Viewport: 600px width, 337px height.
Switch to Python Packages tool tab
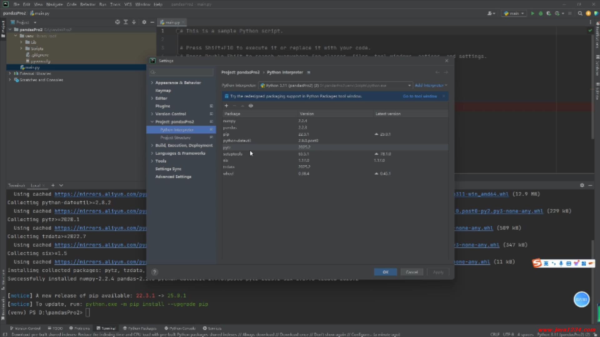139,328
